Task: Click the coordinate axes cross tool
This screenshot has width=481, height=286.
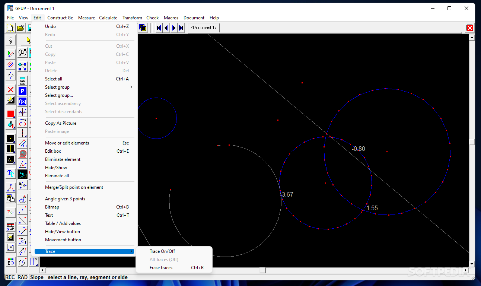Action: coord(22,133)
